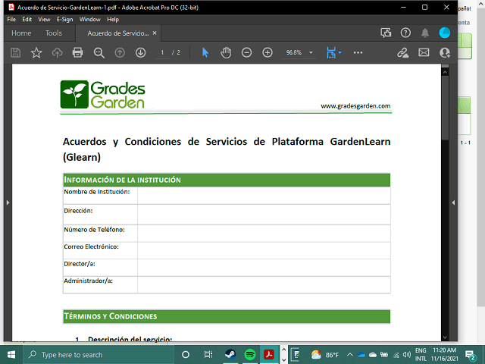Viewport: 485px width, 364px height.
Task: Click the taskbar search box
Action: coord(98,355)
